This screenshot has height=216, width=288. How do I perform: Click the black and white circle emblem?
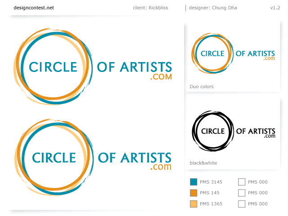(x=213, y=131)
